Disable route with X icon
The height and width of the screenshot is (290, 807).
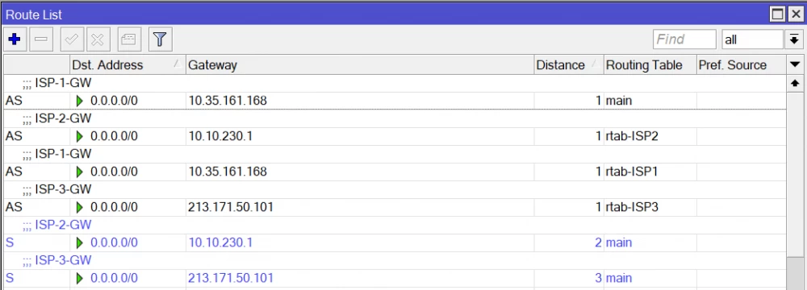pos(98,39)
